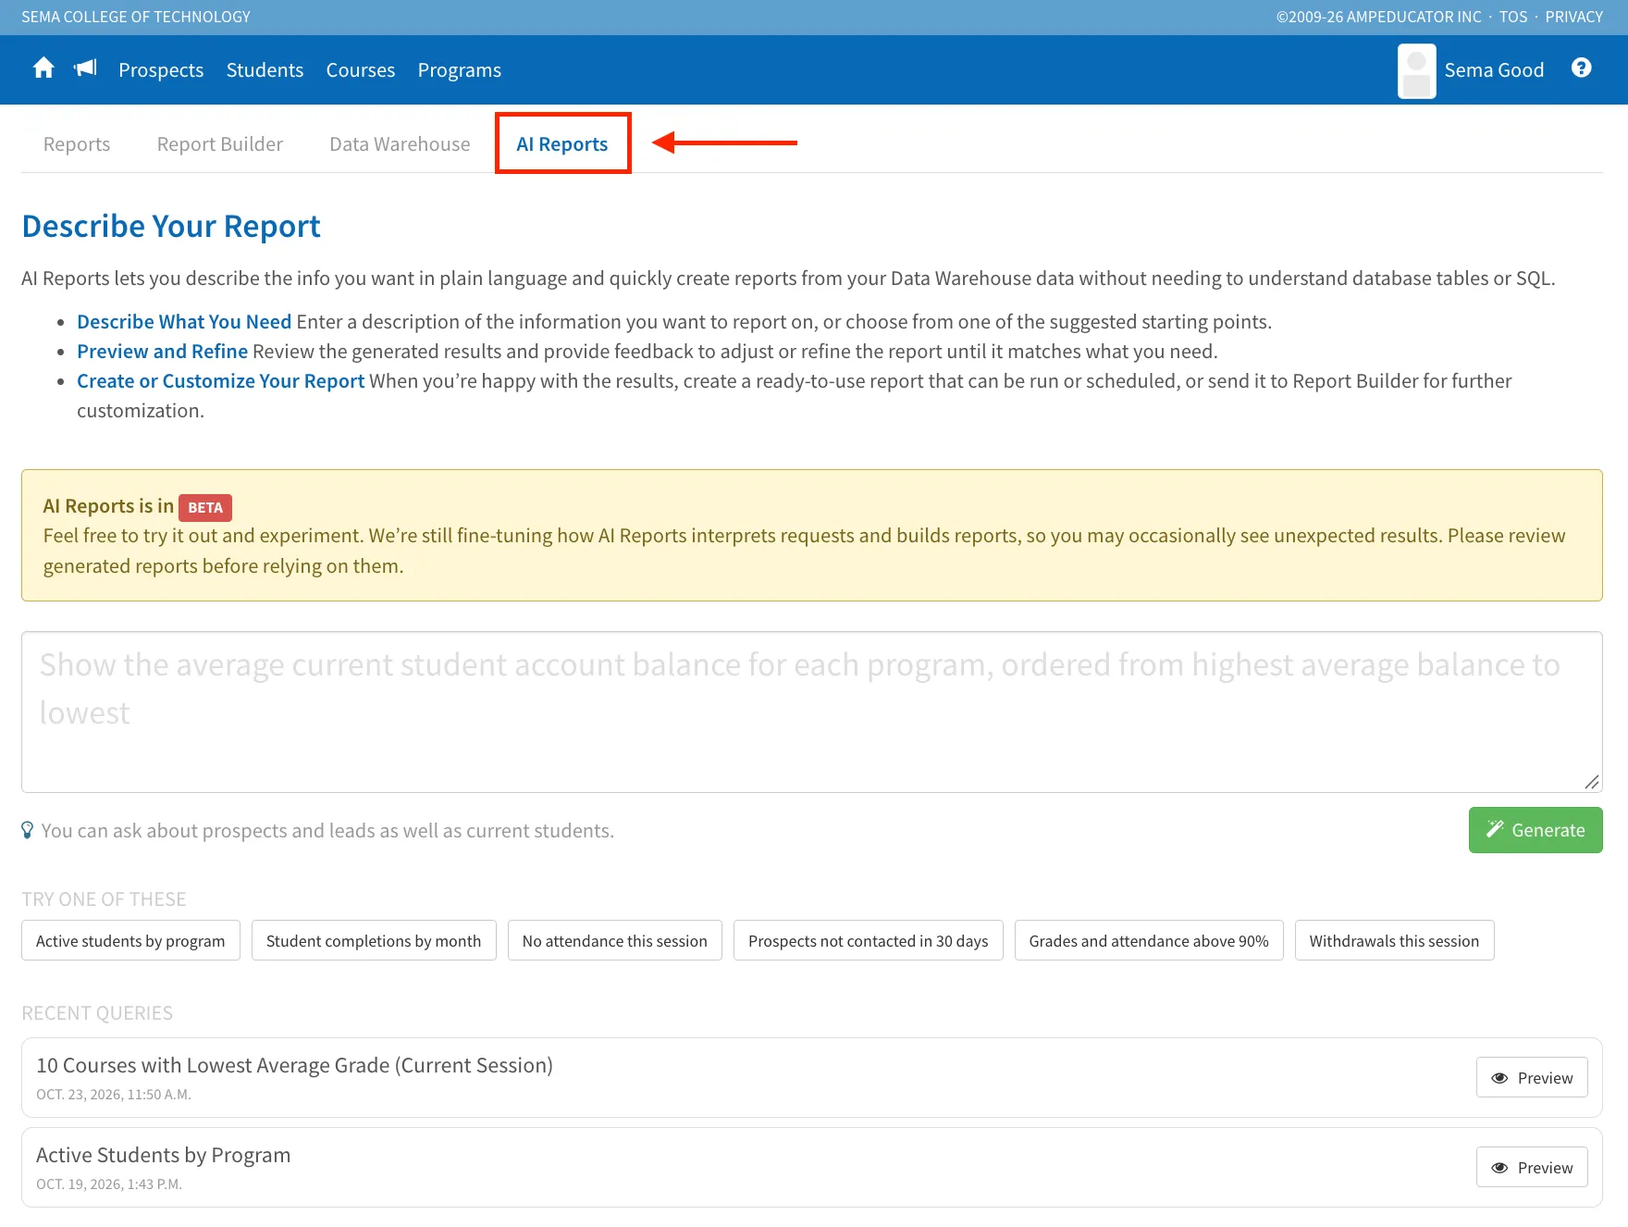This screenshot has width=1628, height=1227.
Task: Choose the Active students by program suggestion
Action: [130, 941]
